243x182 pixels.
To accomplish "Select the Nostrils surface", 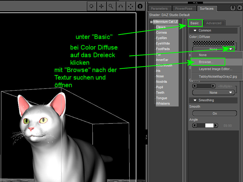I will coord(162,82).
